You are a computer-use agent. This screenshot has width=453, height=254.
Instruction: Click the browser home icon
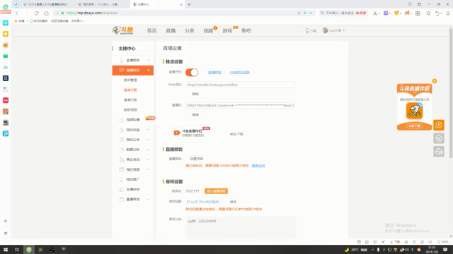(46, 13)
